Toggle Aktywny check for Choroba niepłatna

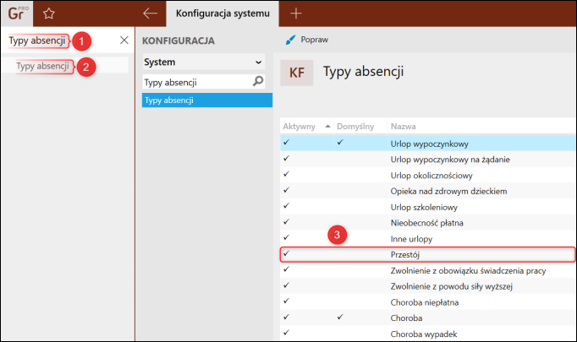(x=287, y=301)
